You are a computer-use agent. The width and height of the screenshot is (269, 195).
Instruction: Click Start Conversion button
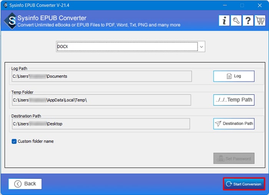pyautogui.click(x=244, y=184)
